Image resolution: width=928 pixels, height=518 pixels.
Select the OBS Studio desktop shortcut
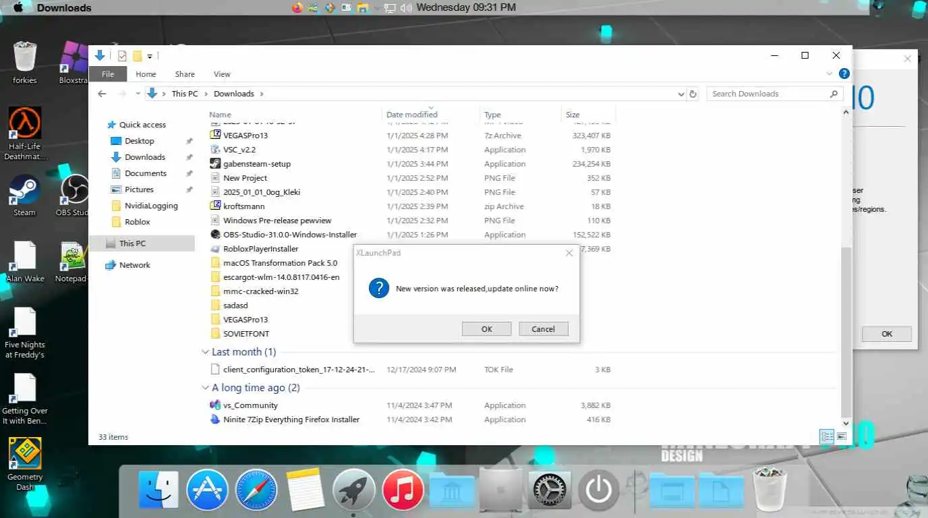coord(74,196)
